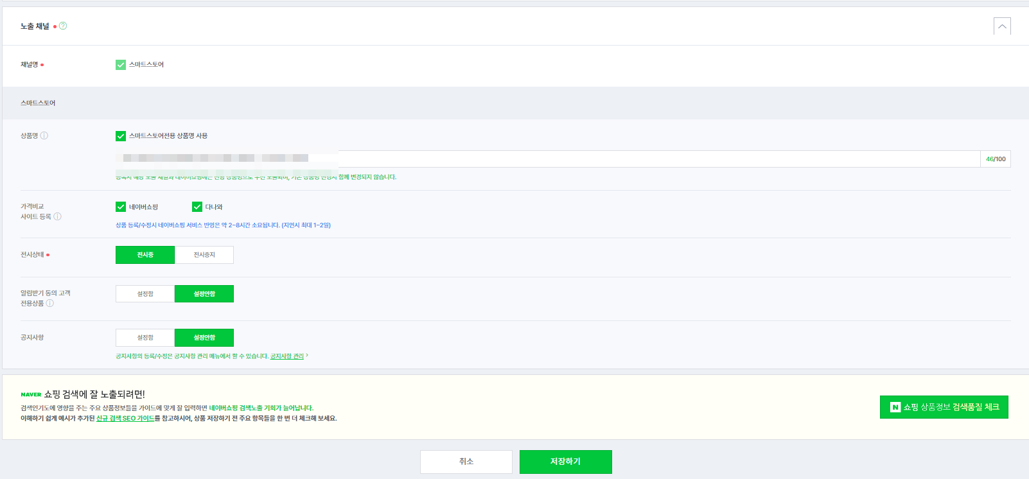Click in the 상품명 text input field
1029x479 pixels.
point(548,159)
